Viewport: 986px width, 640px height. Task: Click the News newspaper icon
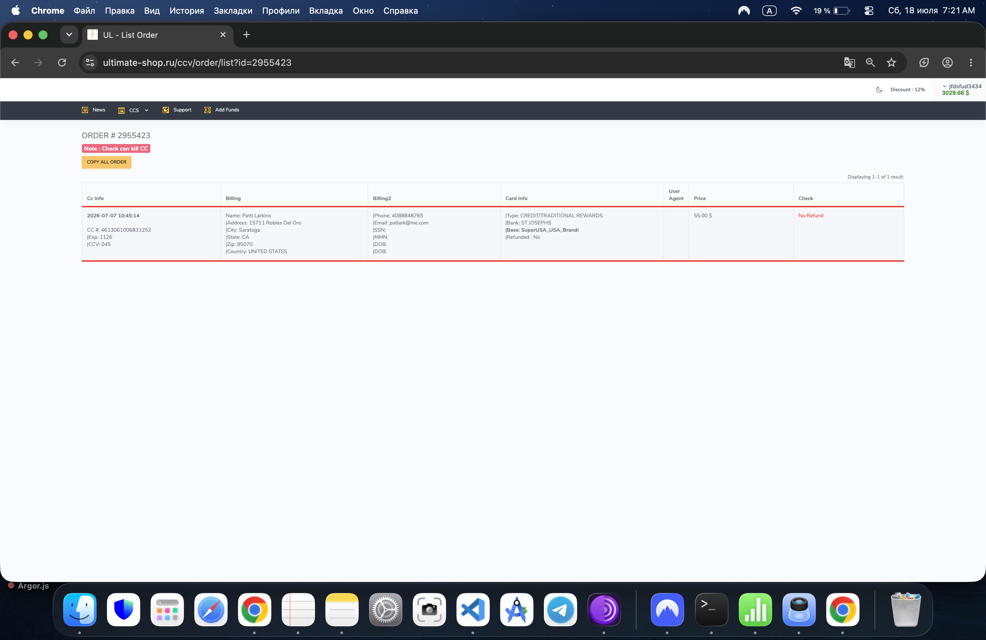[x=85, y=110]
